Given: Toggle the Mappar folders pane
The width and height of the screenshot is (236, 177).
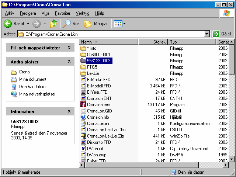Looking at the screenshot, I should pos(96,24).
